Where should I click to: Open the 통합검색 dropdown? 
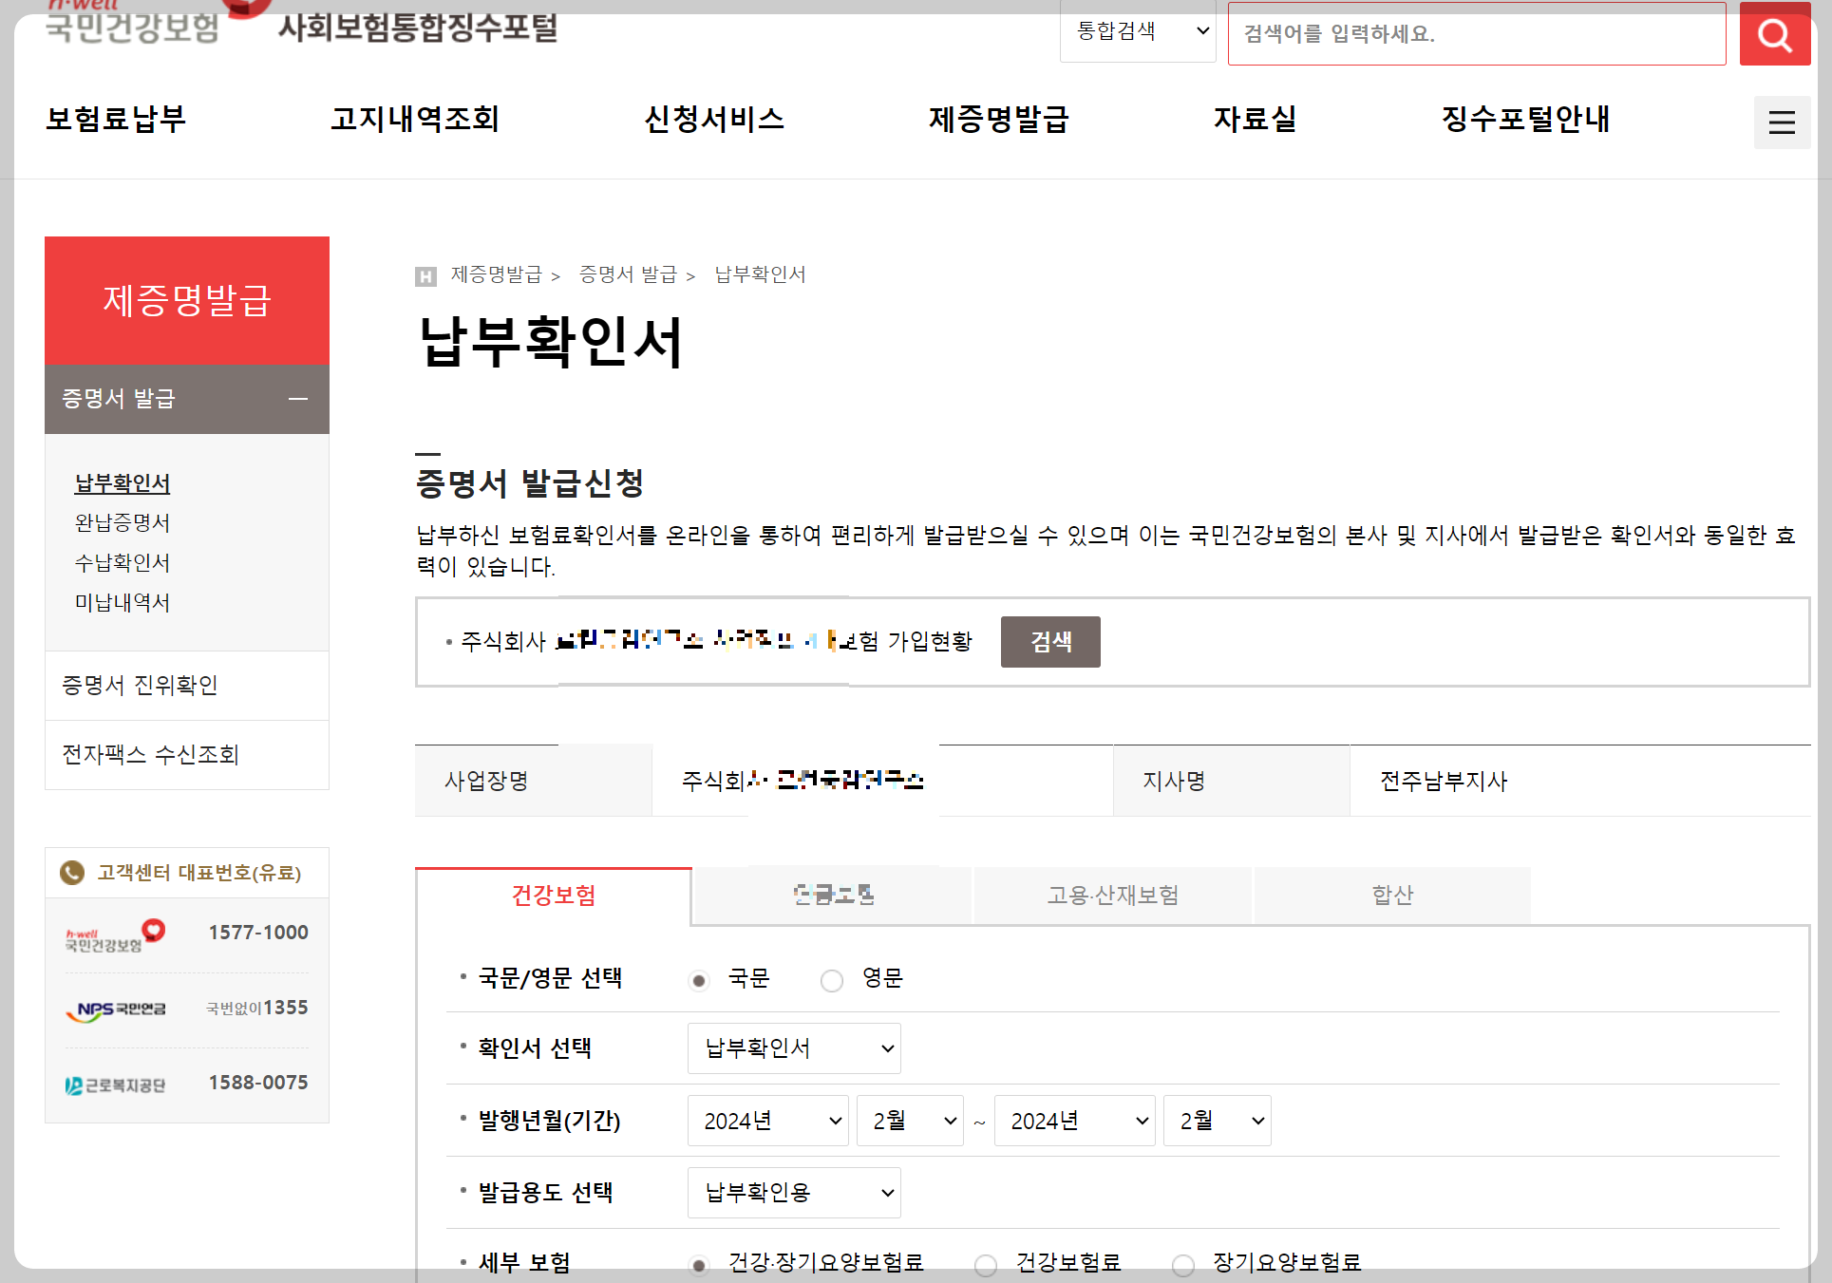point(1138,31)
